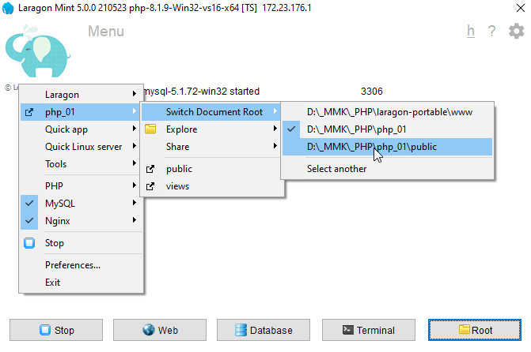Click the external link icon beside php_01
The image size is (531, 352).
[30, 112]
